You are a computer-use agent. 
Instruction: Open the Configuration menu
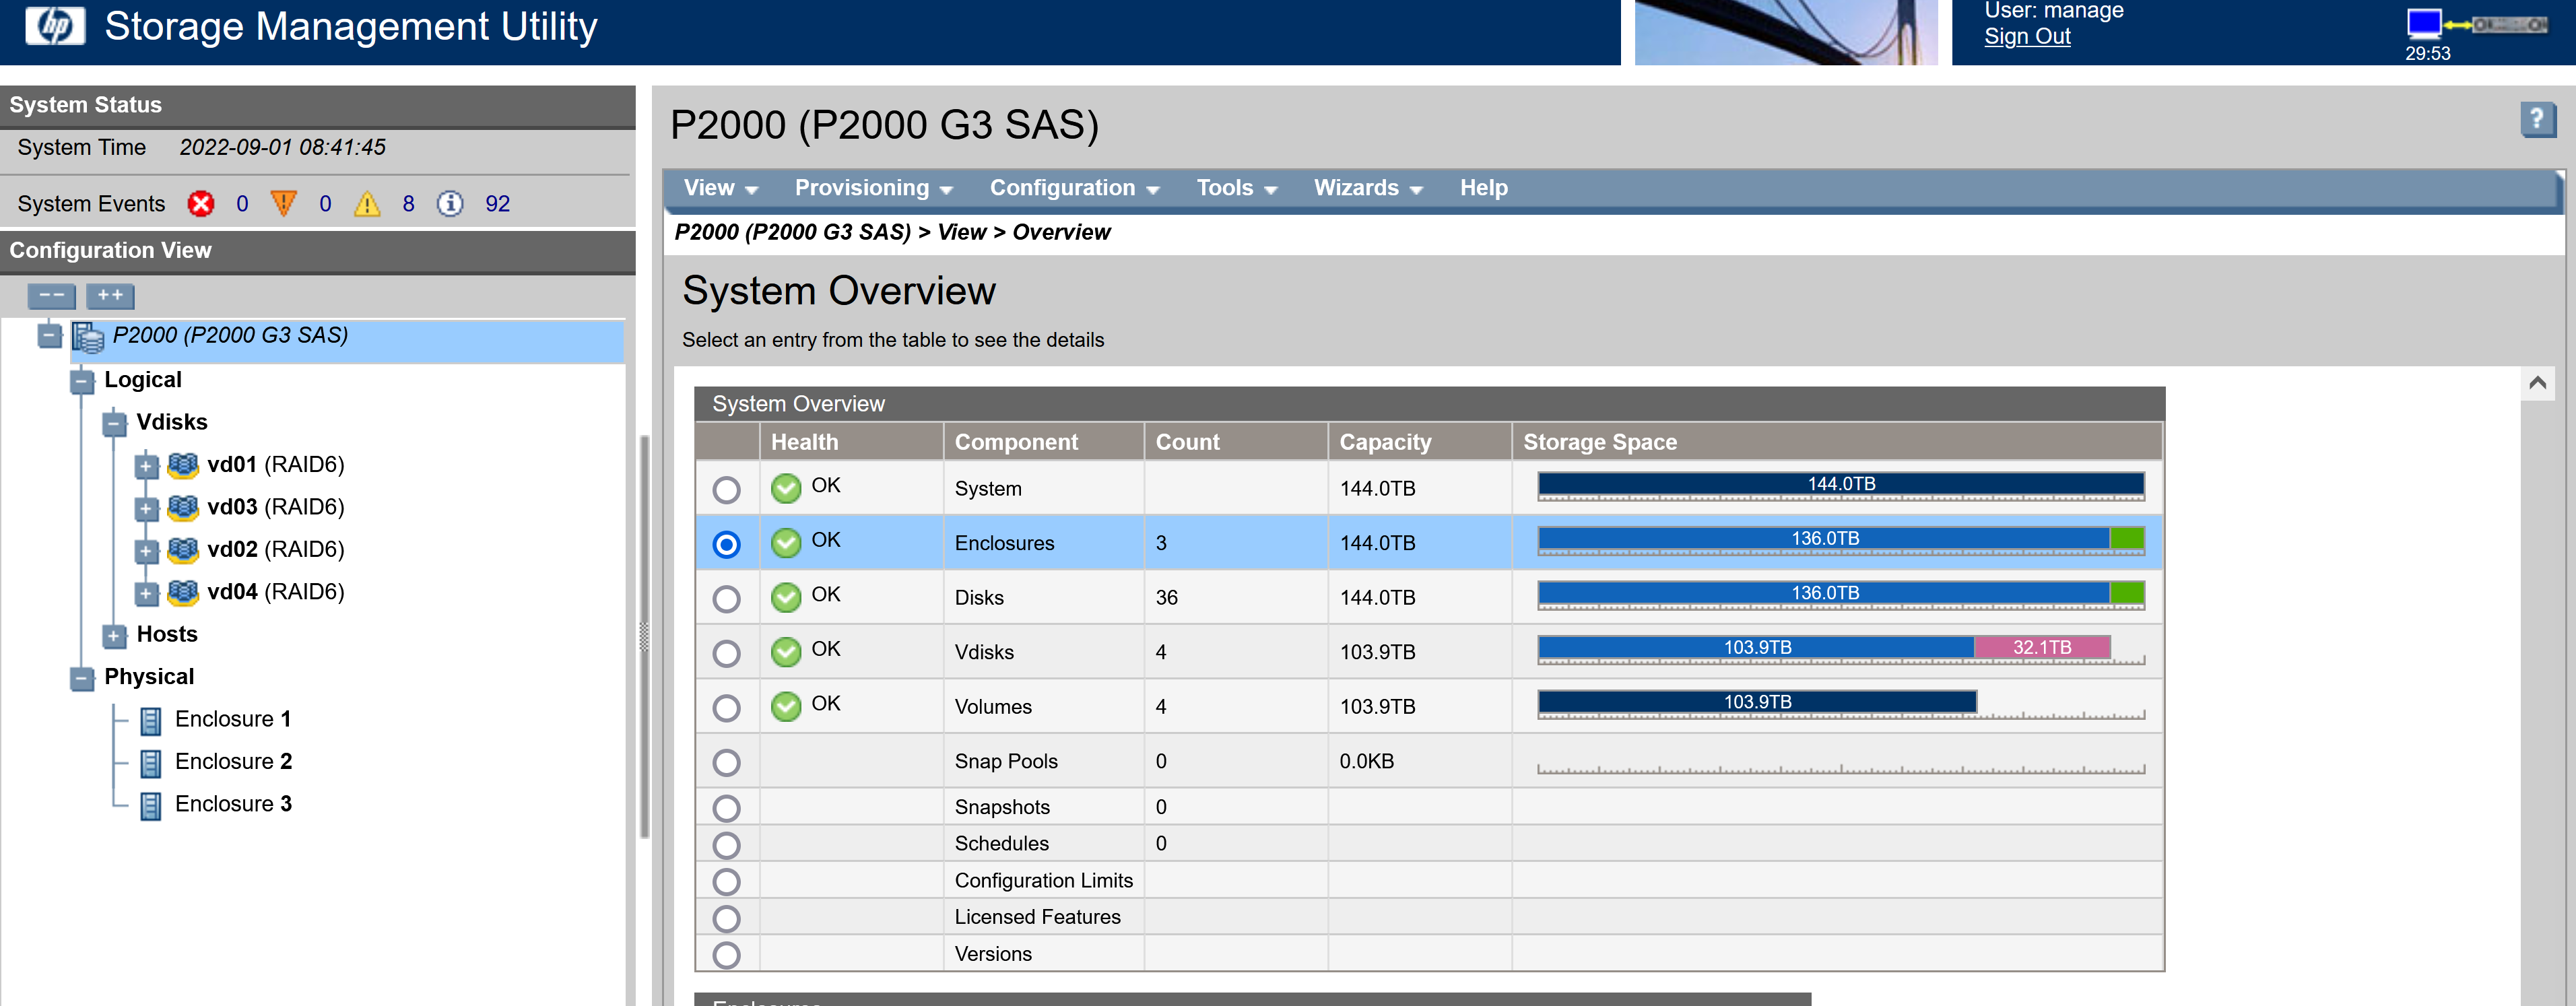point(1074,188)
